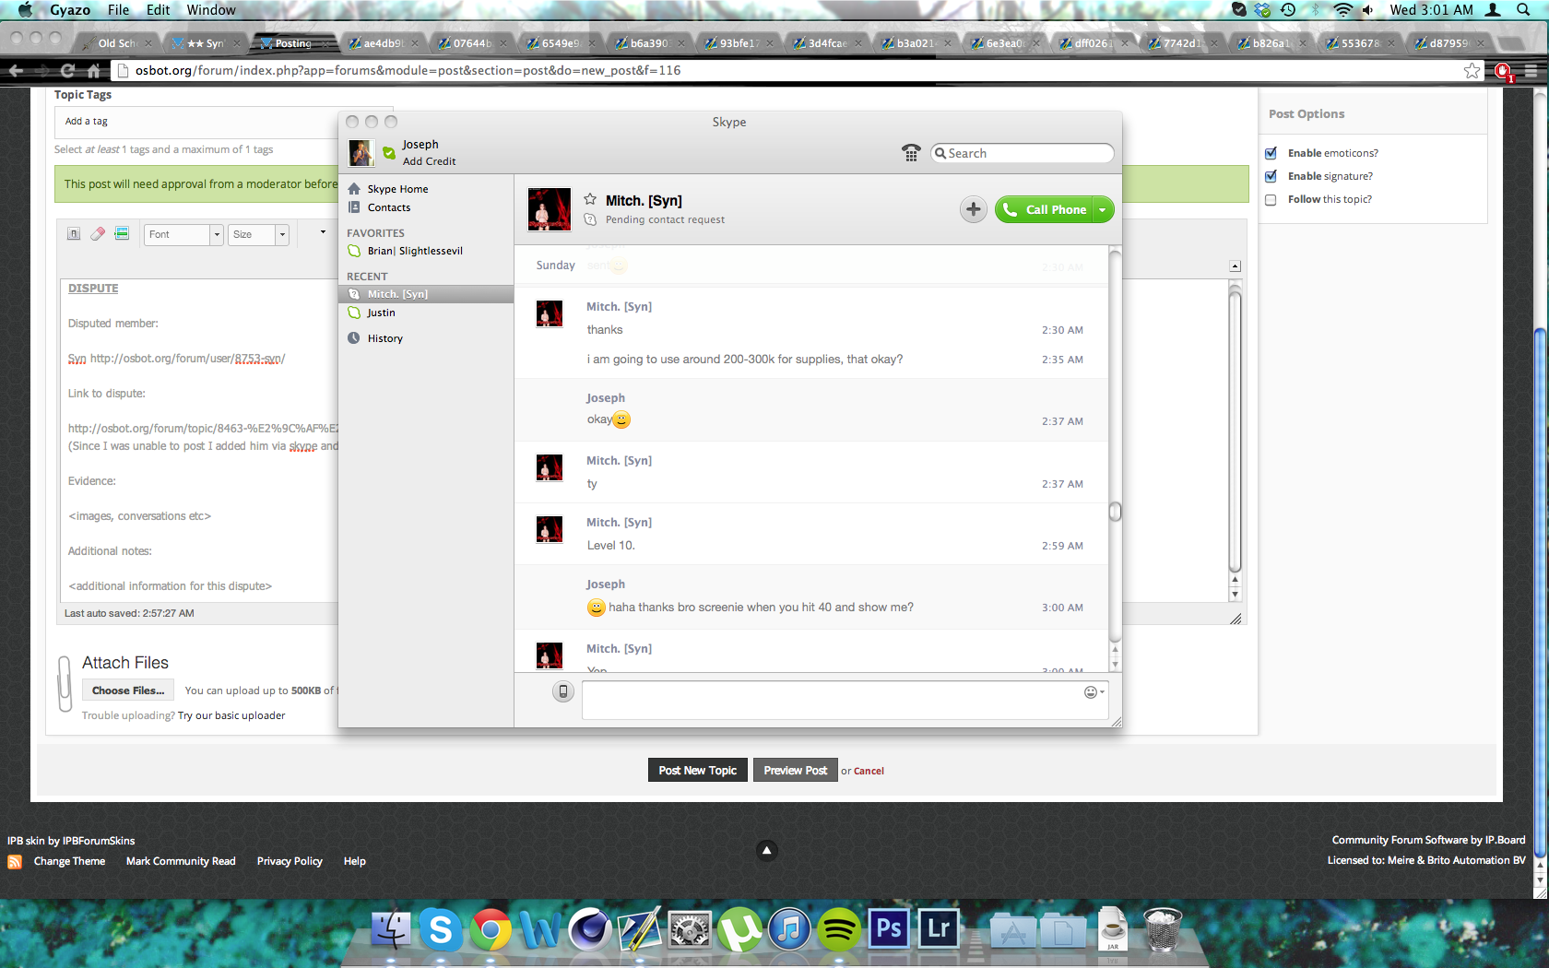1549x968 pixels.
Task: Open iTunes from the dock
Action: pos(789,928)
